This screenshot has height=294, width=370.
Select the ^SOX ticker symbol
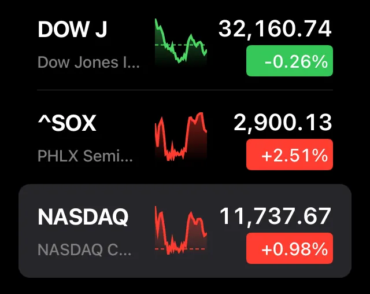[x=67, y=123]
